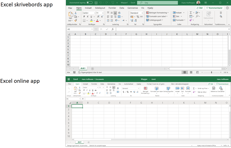
Task: Click the Name Box showing A1 in desktop Excel
Action: pos(80,29)
